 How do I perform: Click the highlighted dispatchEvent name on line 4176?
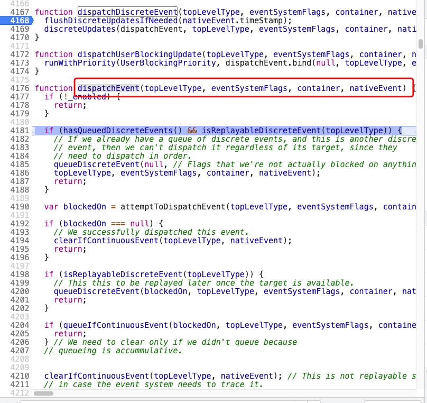108,88
